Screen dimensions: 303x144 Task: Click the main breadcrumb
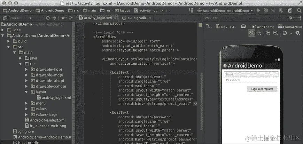(x=90, y=11)
